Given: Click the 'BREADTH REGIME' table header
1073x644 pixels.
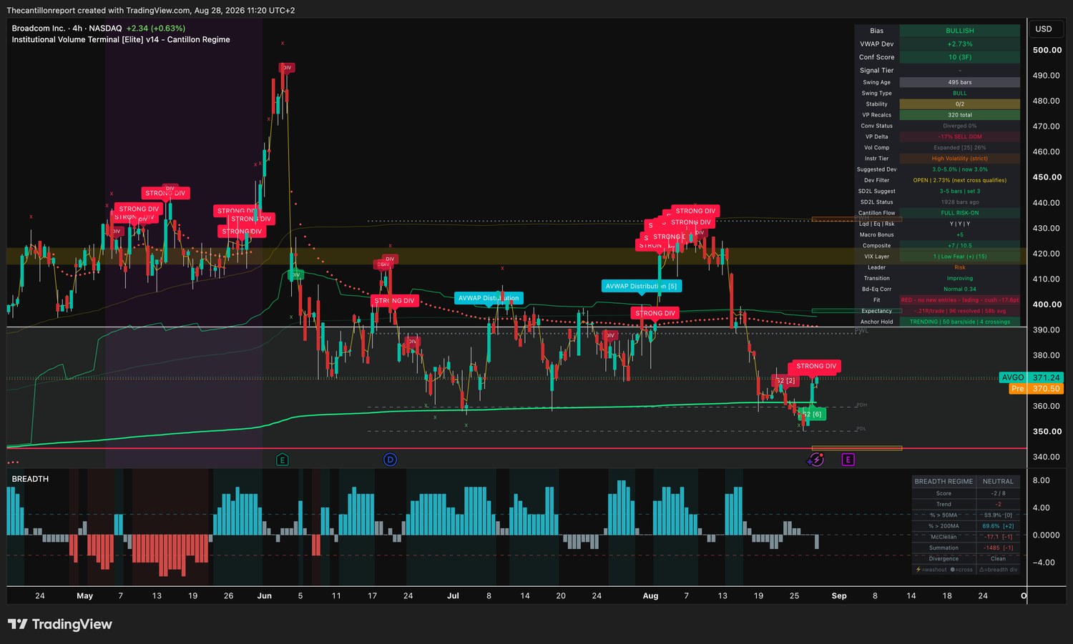Looking at the screenshot, I should 944,482.
